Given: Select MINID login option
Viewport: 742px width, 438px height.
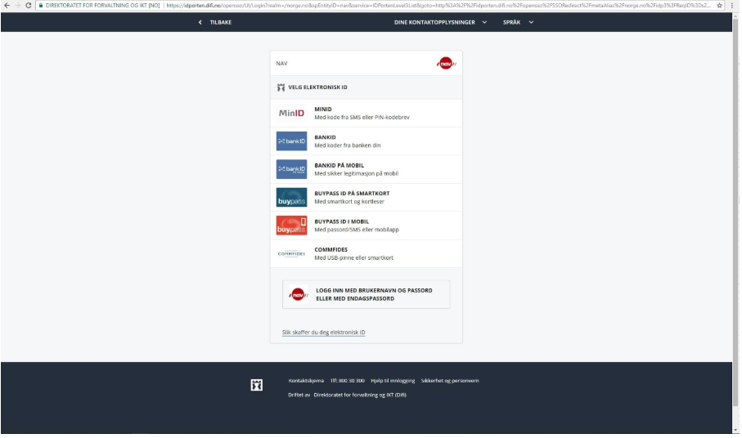Looking at the screenshot, I should point(367,113).
